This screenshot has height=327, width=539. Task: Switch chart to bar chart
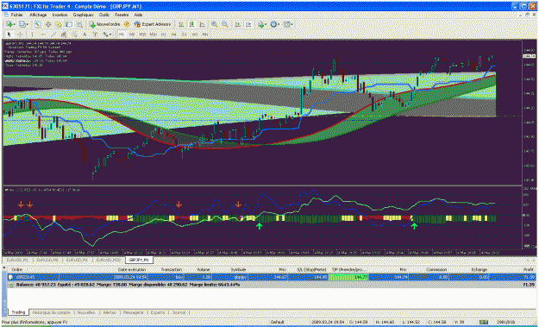point(181,24)
